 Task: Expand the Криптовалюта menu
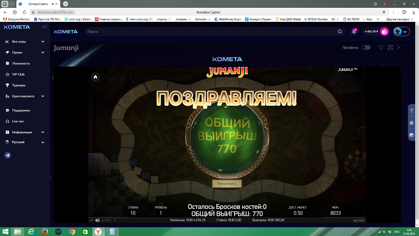coord(25,96)
